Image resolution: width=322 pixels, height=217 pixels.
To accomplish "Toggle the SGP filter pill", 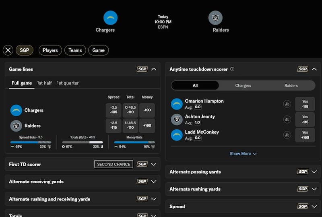I will 25,50.
